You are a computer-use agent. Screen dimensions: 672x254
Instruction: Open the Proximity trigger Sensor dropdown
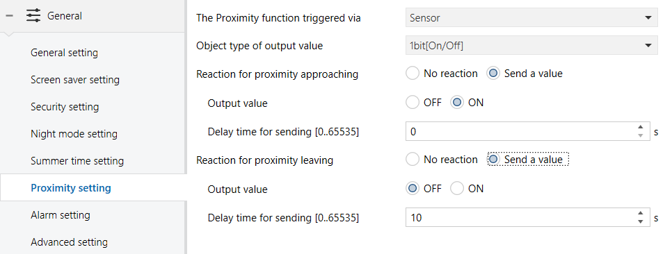point(531,18)
